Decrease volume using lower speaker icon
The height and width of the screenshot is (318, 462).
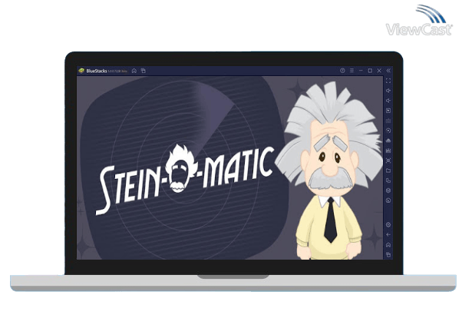pyautogui.click(x=388, y=101)
